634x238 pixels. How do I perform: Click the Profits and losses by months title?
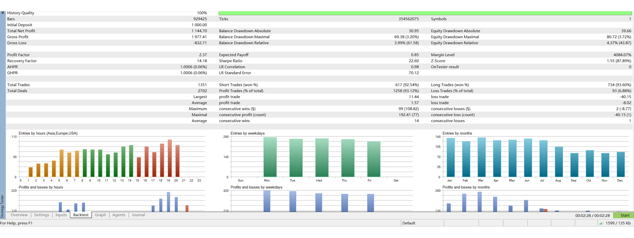[x=466, y=187]
